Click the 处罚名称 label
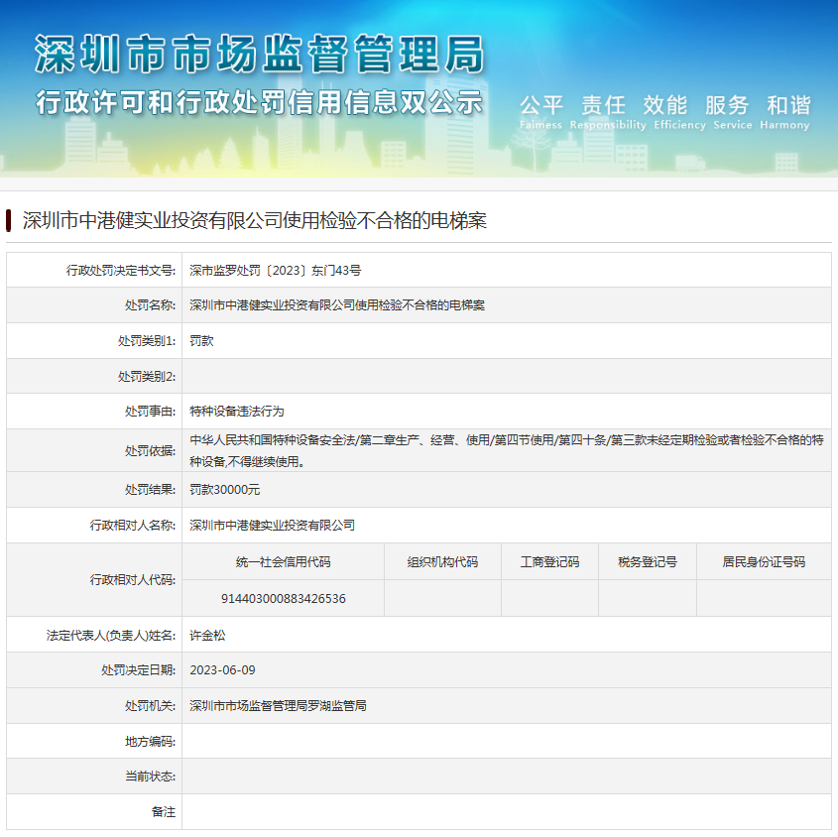 coord(150,305)
